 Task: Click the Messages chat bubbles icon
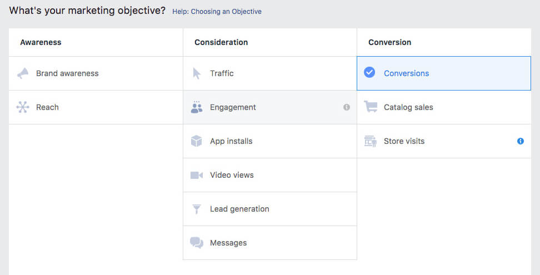[197, 243]
